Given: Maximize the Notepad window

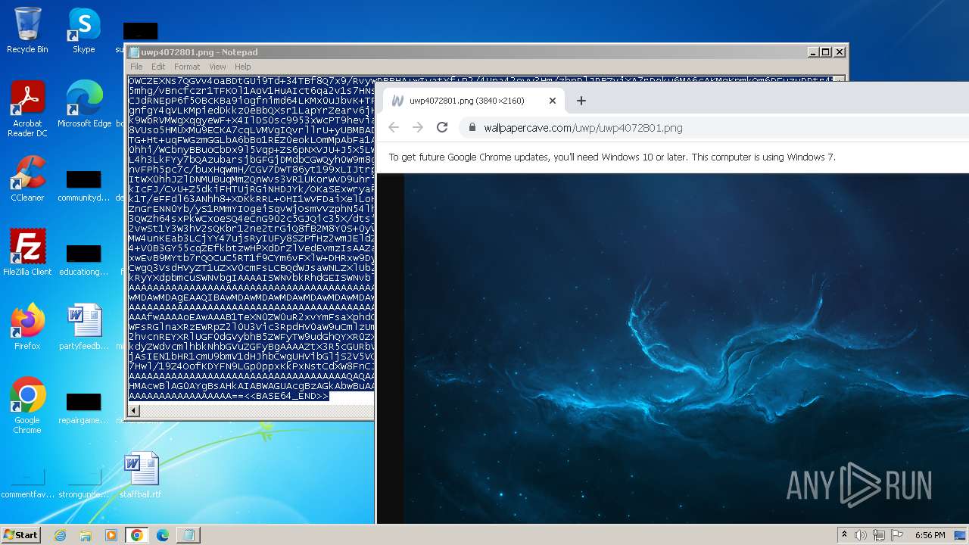Looking at the screenshot, I should 826,52.
